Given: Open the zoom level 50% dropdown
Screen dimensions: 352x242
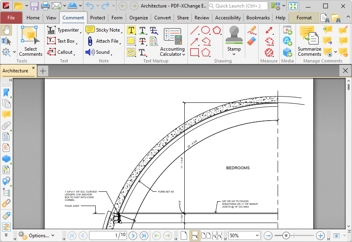Looking at the screenshot, I should click(257, 236).
